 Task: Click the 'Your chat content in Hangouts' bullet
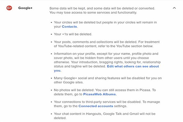coord(105,116)
